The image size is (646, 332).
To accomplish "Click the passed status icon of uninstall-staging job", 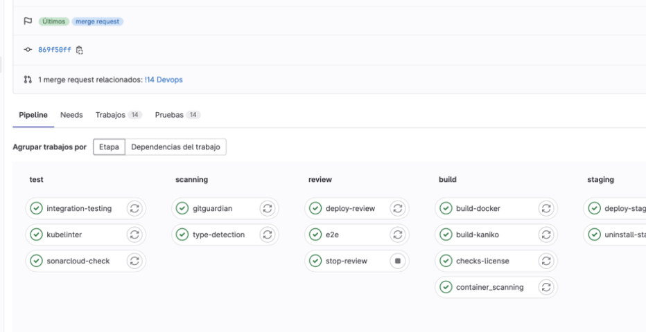I will click(594, 234).
